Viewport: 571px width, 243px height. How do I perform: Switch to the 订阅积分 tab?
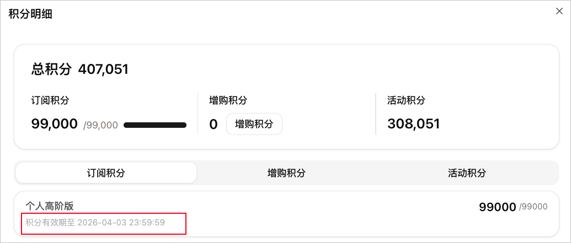click(x=106, y=173)
